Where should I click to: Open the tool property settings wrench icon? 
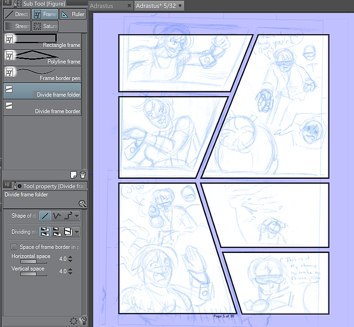83,321
